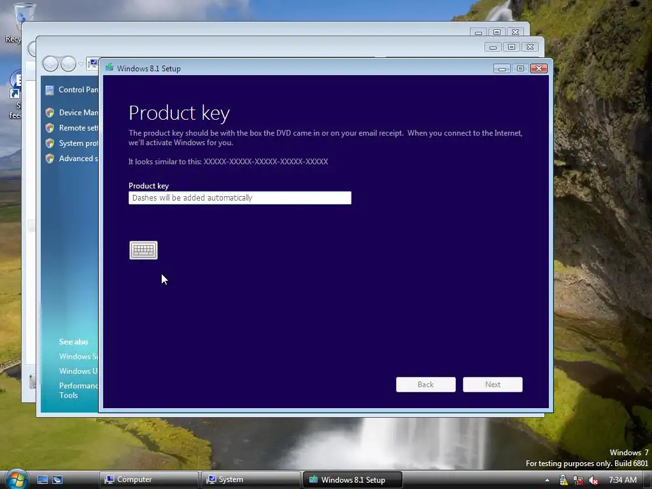Click Show Desktop quick launch icon

click(x=43, y=480)
